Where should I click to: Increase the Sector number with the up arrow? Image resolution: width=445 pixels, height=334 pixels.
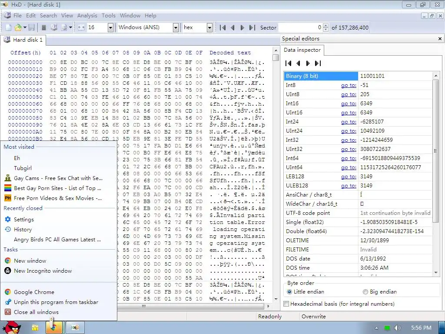(x=326, y=26)
